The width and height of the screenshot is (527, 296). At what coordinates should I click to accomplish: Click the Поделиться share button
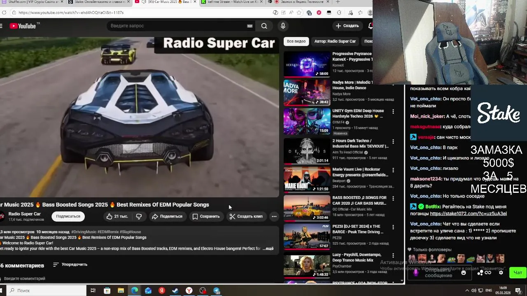point(167,216)
